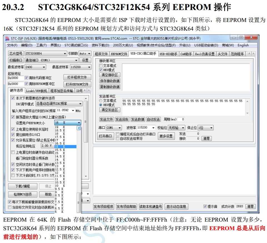
Task: Toggle 编程完成后自动打开串口 checkbox
Action: [x=117, y=134]
